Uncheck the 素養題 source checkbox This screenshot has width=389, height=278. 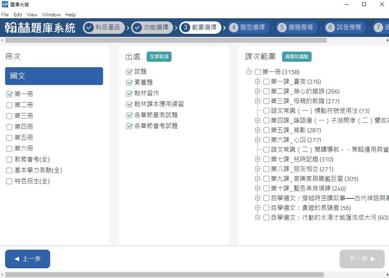(x=129, y=82)
